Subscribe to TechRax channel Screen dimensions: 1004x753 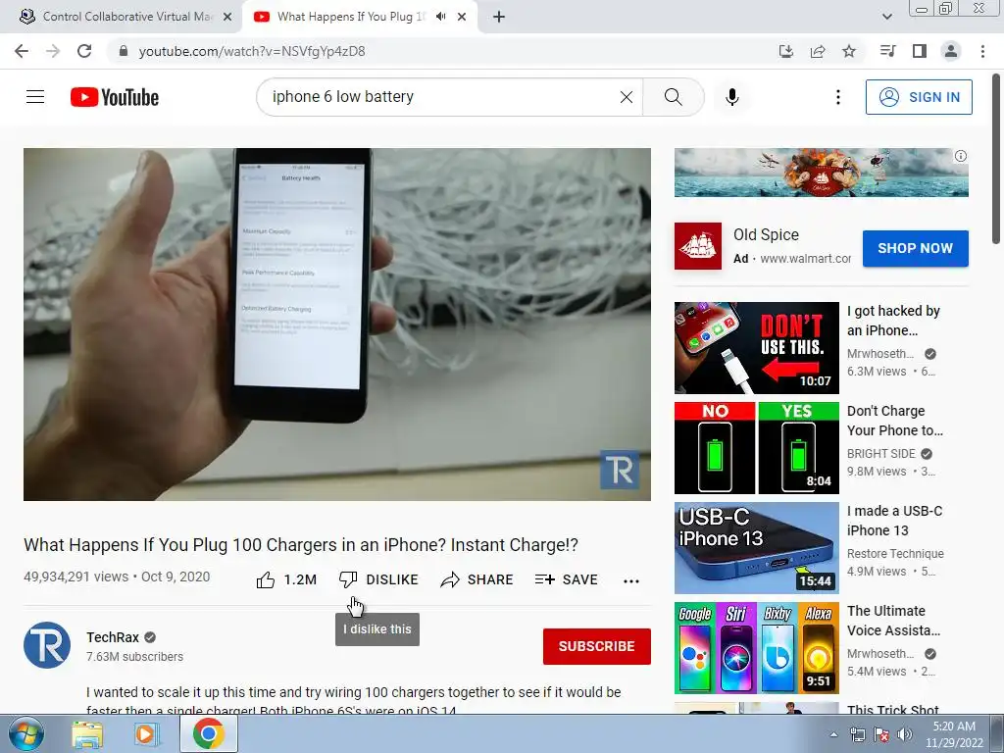point(597,646)
